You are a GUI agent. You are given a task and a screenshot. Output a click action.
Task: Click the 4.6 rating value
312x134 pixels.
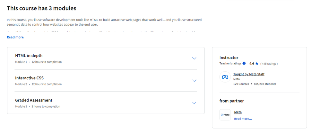tap(252, 64)
